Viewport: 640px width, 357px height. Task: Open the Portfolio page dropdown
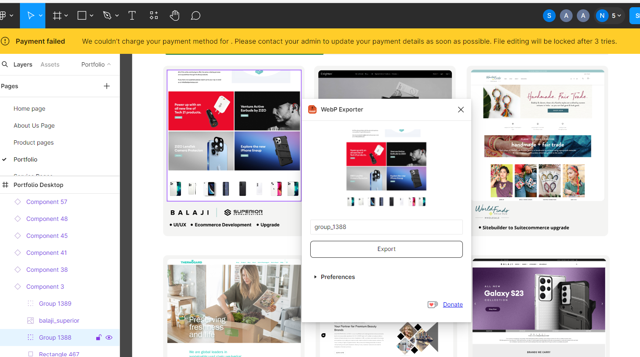point(96,64)
